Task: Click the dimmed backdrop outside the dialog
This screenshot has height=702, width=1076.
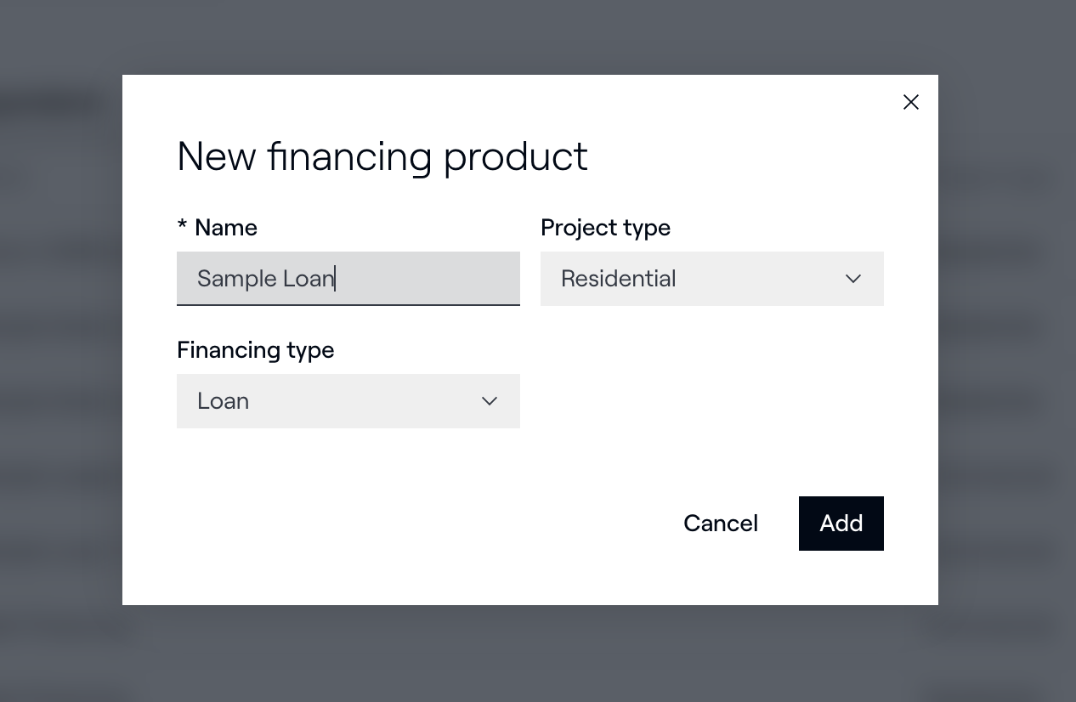Action: point(59,340)
